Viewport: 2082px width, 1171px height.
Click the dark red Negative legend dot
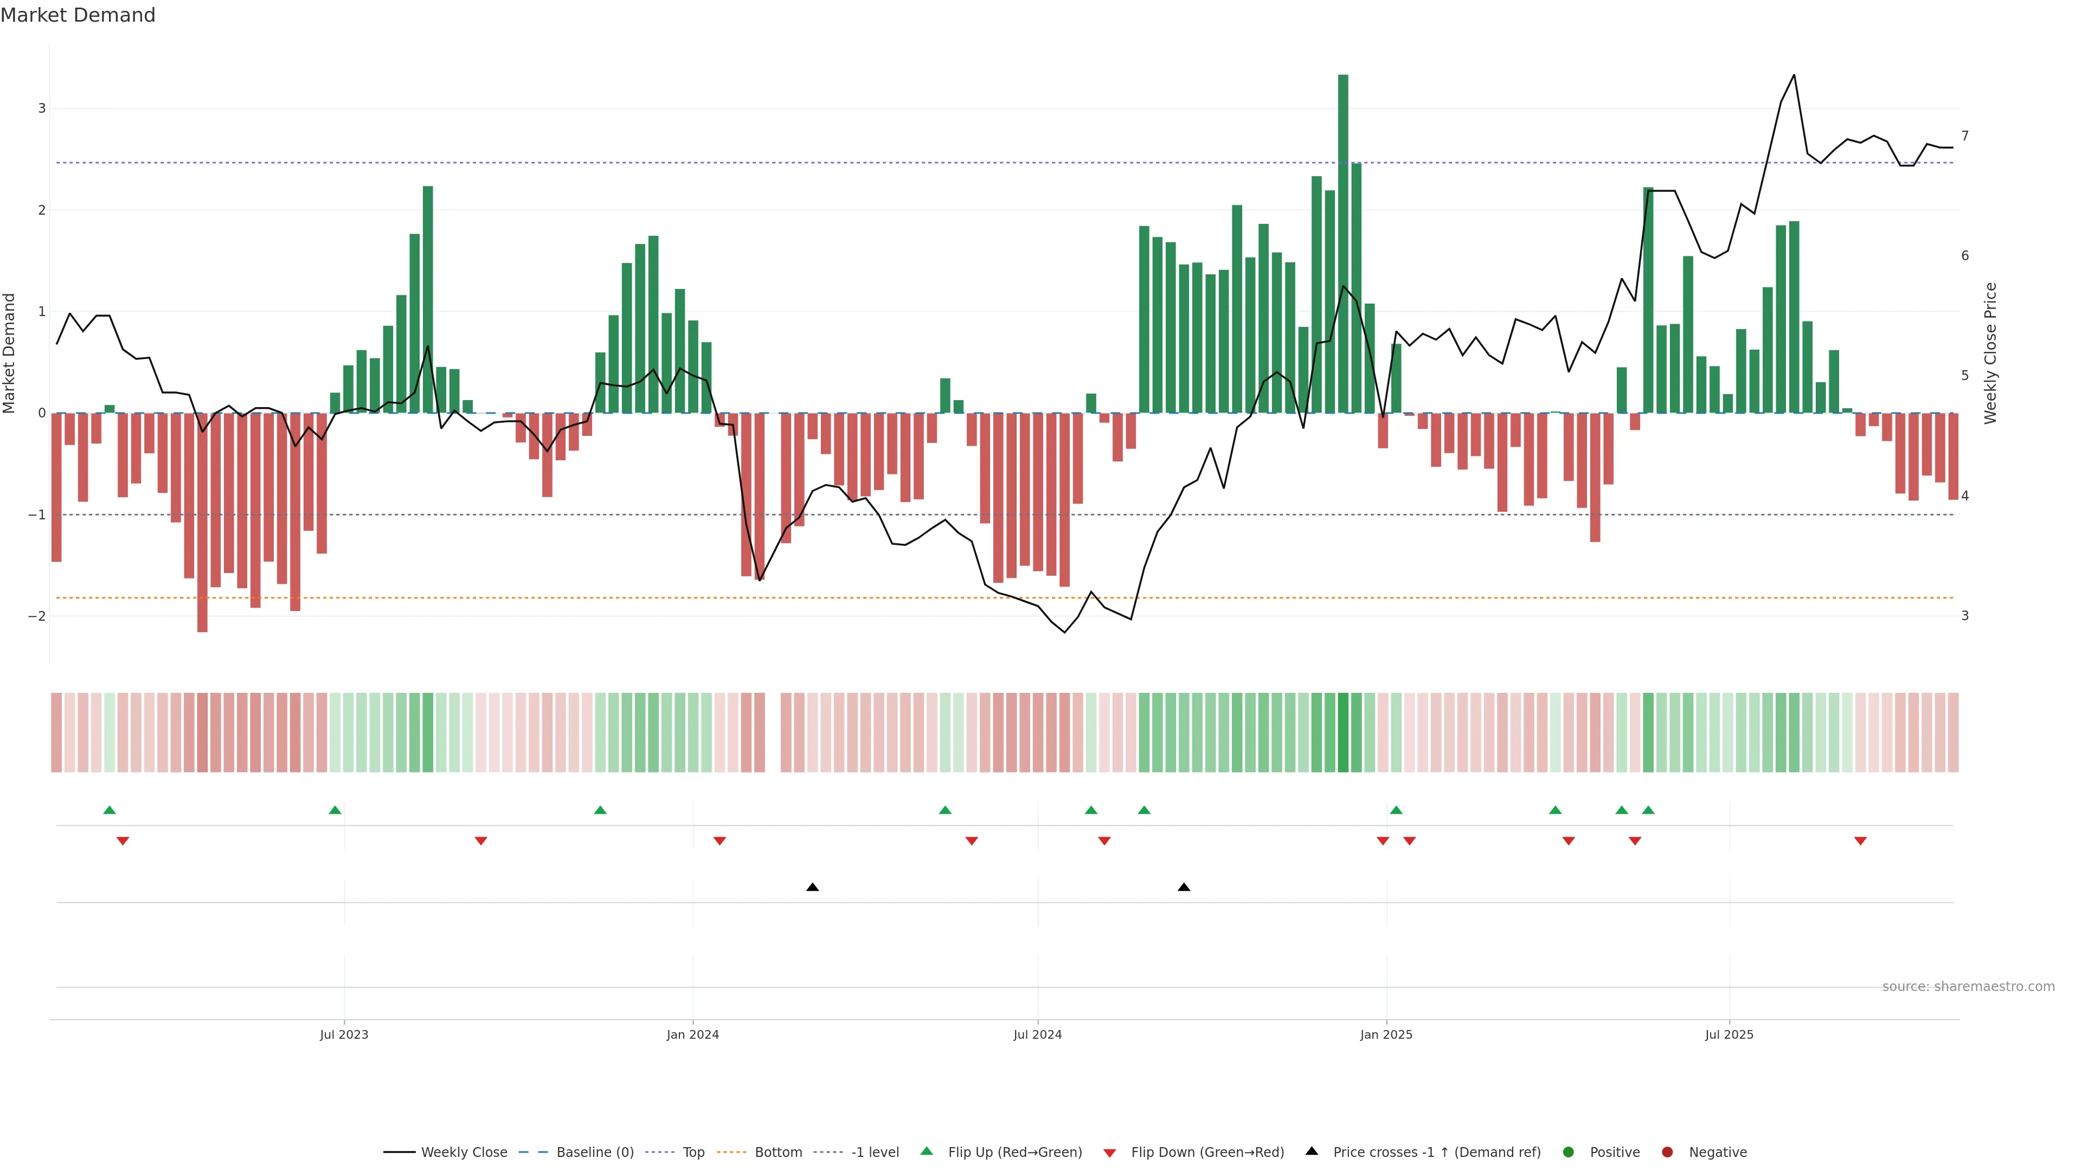pos(1667,1151)
